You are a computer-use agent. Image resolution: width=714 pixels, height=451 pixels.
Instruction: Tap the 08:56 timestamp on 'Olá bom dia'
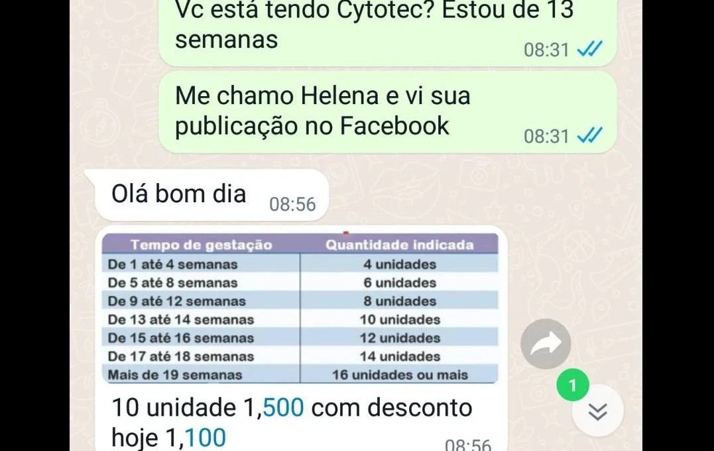click(292, 204)
